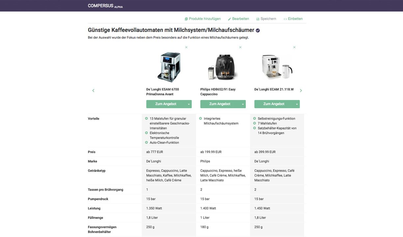This screenshot has width=403, height=237.
Task: Click the Einbetten code icon
Action: [285, 19]
